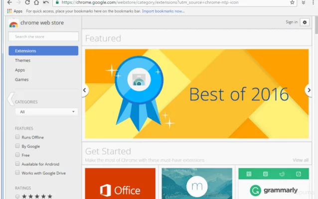Open the Grammarly extension tile

274,184
